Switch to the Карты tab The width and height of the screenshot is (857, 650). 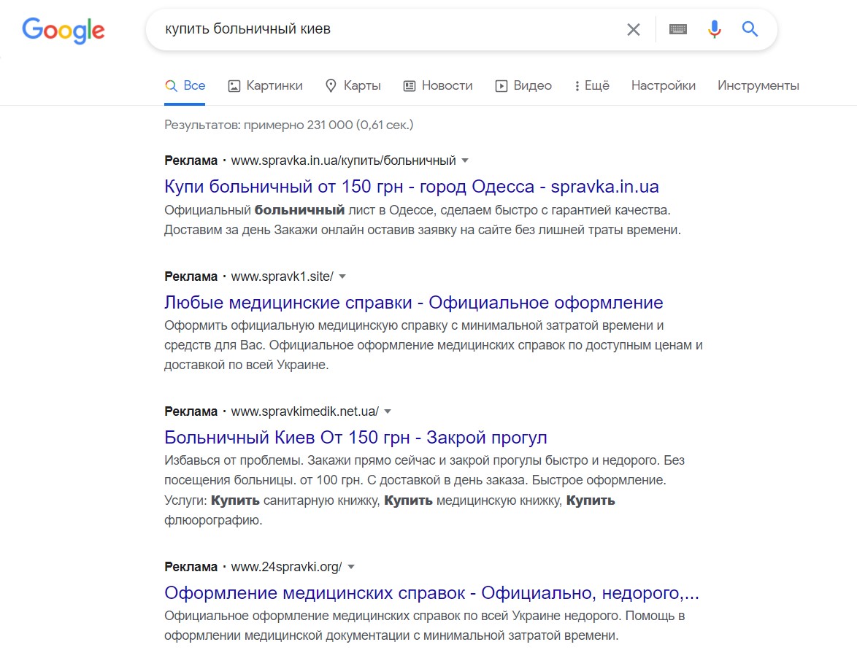(x=353, y=86)
